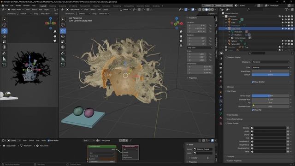Open the Global transform orientation dropdown
Screen dimensions: 295x166
pos(125,9)
